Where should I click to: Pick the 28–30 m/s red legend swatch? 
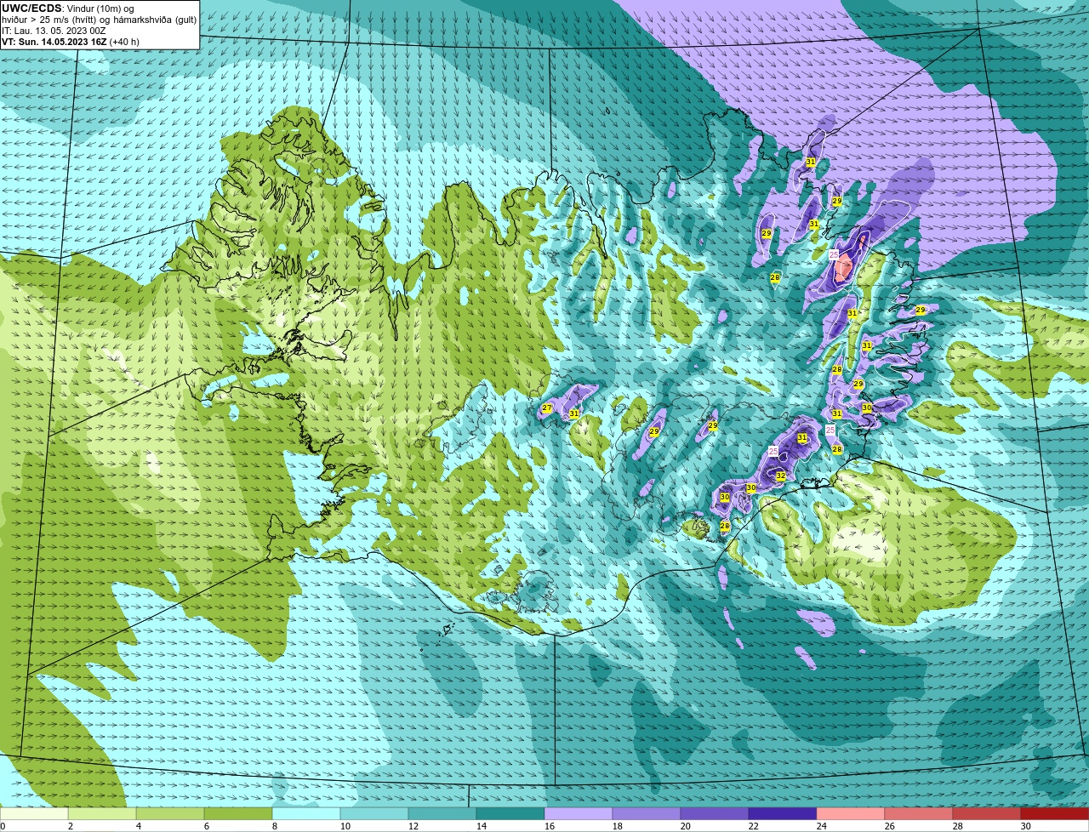987,813
